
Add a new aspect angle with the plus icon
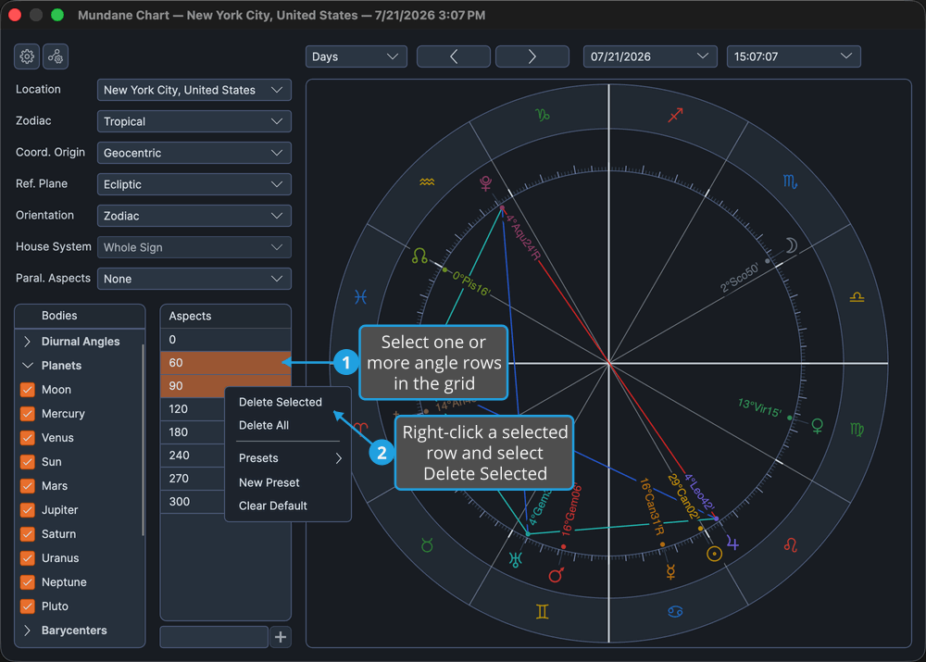click(281, 637)
